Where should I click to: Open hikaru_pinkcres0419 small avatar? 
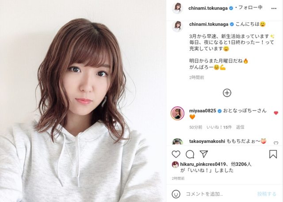click(x=175, y=164)
